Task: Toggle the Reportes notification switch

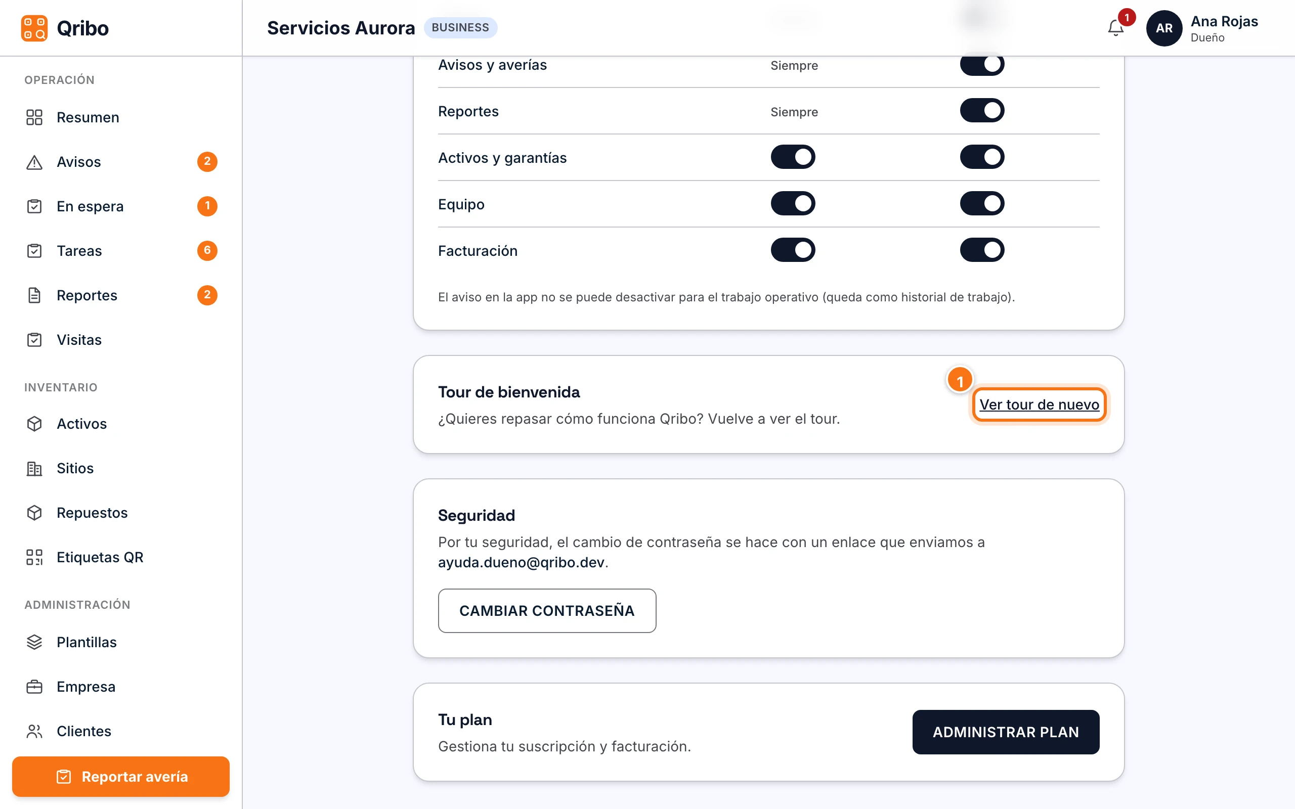Action: click(x=982, y=110)
